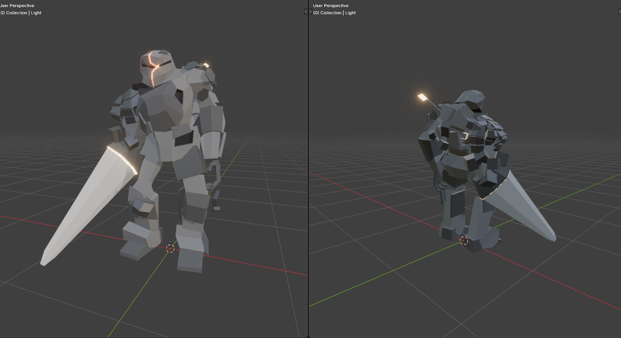621x338 pixels.
Task: Click the 3D cursor in right viewport
Action: pos(464,240)
